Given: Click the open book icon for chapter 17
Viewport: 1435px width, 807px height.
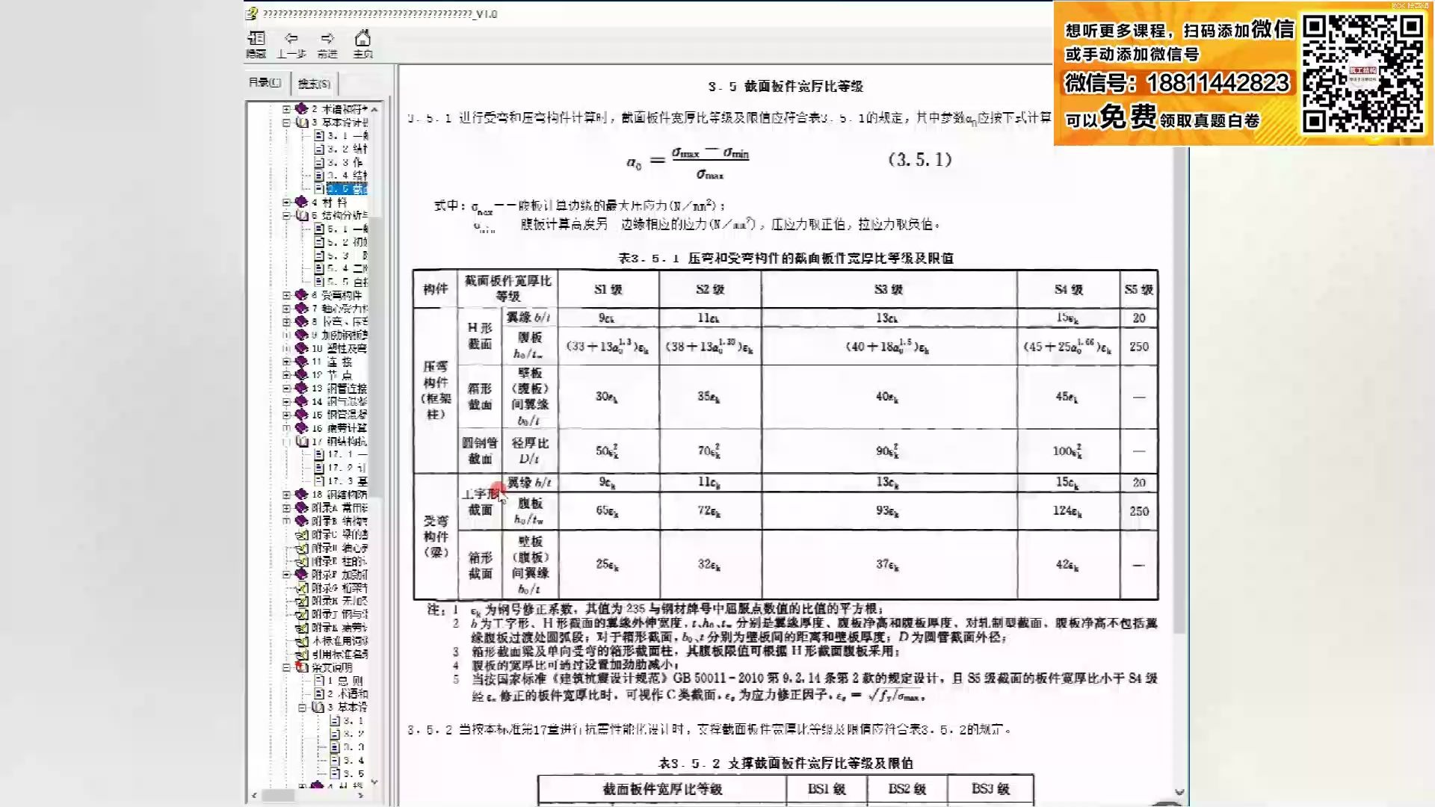Looking at the screenshot, I should pyautogui.click(x=302, y=442).
